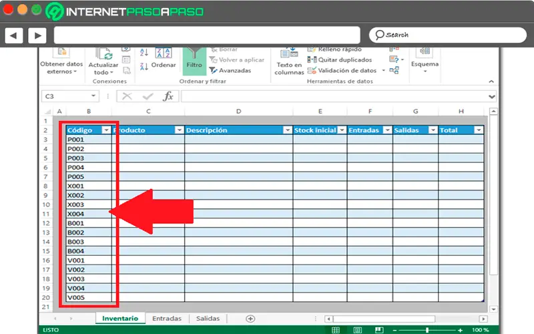
Task: Switch to Page Layout view icon
Action: click(358, 330)
